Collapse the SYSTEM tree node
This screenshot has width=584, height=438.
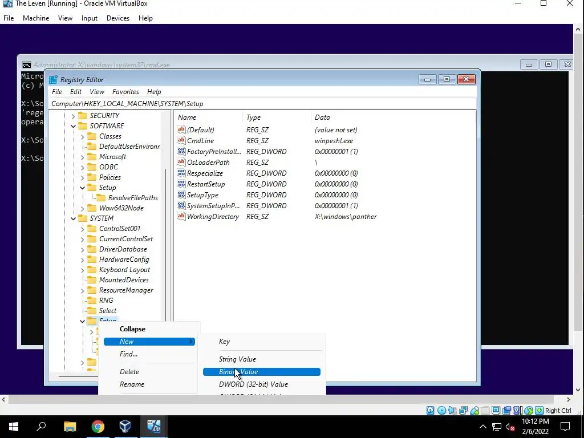tap(73, 218)
